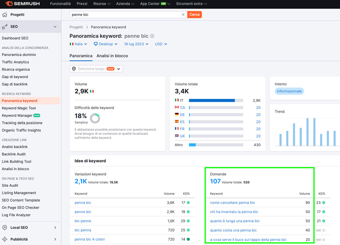The height and width of the screenshot is (245, 340).
Task: Open Funzionalità in top navigation
Action: pos(60,4)
